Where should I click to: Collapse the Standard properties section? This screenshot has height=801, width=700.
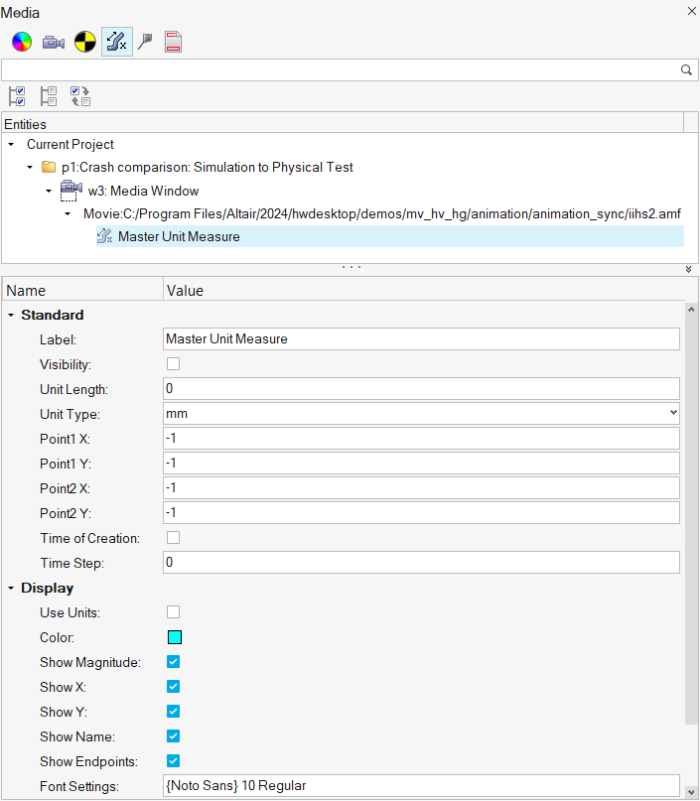pos(11,315)
